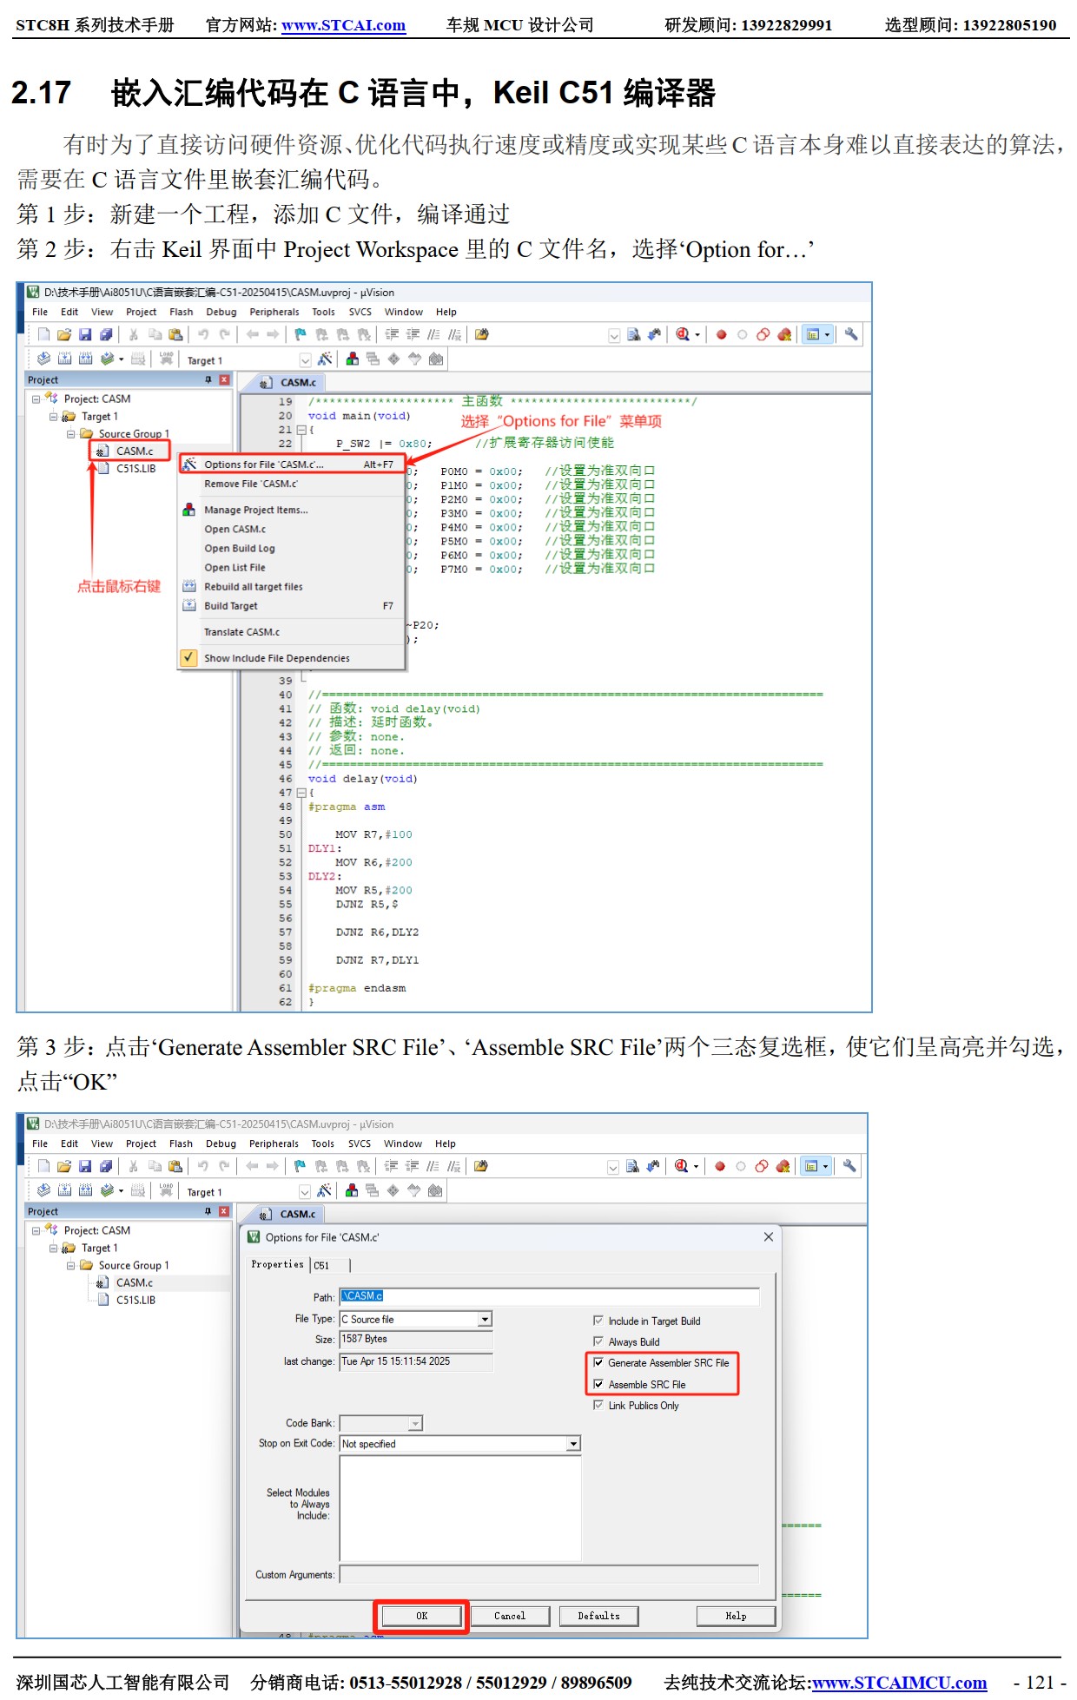
Task: Toggle Always Build checkbox
Action: [598, 1341]
